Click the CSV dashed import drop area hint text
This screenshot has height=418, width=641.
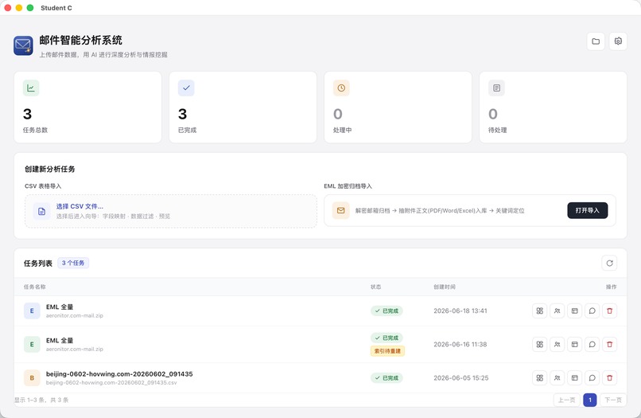click(113, 216)
